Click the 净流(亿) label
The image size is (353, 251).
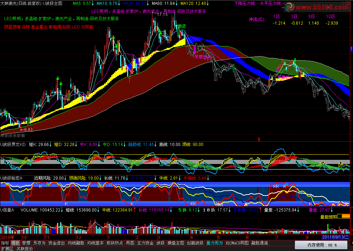pos(257,19)
